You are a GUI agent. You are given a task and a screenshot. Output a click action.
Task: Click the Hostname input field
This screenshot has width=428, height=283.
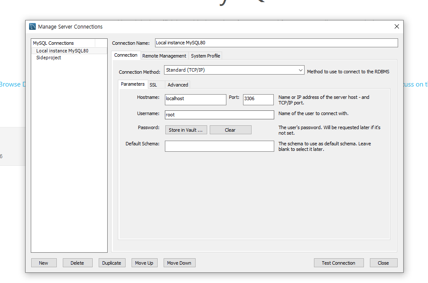pyautogui.click(x=196, y=99)
